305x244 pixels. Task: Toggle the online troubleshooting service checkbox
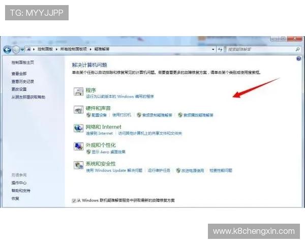(74, 201)
